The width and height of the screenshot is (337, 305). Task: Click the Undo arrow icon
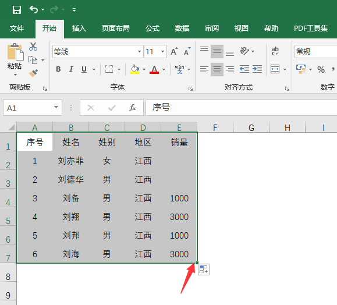click(x=34, y=10)
